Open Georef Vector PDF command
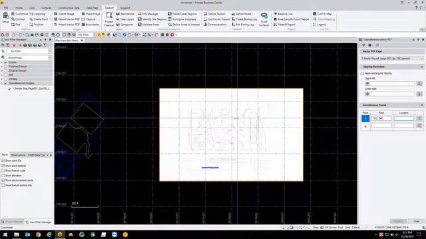 tap(67, 19)
